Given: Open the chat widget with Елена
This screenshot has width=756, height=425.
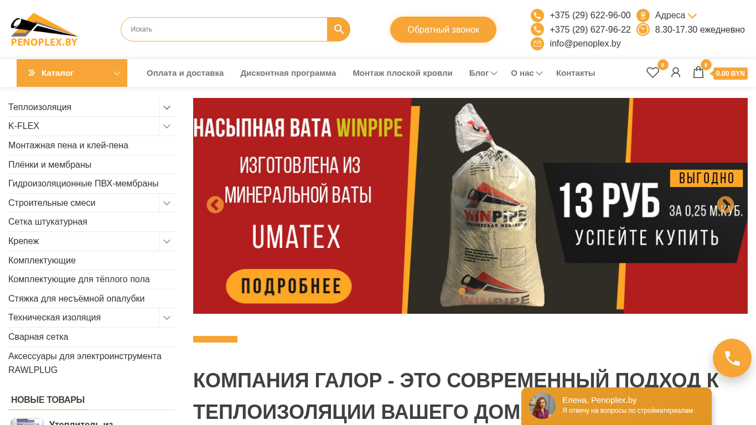Looking at the screenshot, I should pos(617,406).
